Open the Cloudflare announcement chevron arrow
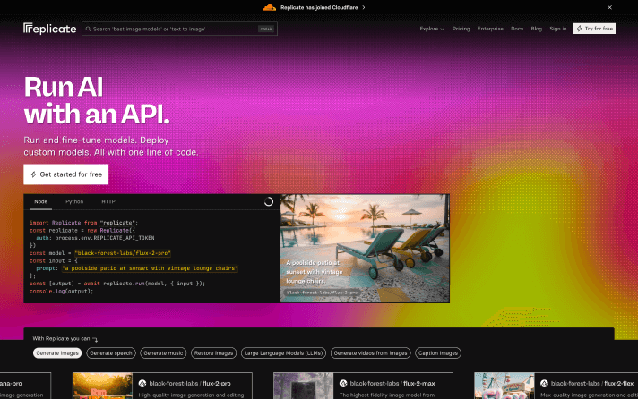This screenshot has width=638, height=399. [364, 7]
